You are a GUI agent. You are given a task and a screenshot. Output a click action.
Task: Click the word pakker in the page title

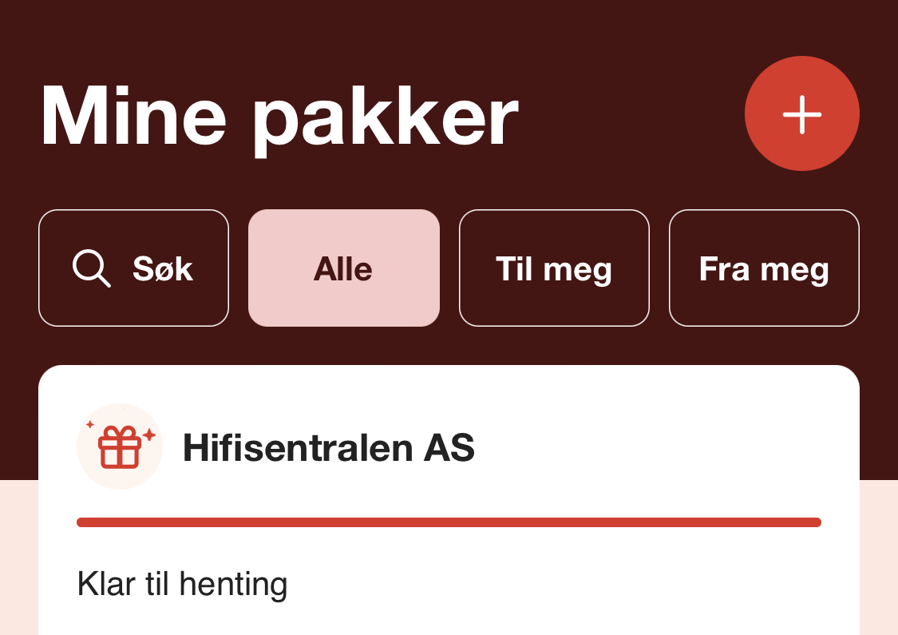click(386, 121)
